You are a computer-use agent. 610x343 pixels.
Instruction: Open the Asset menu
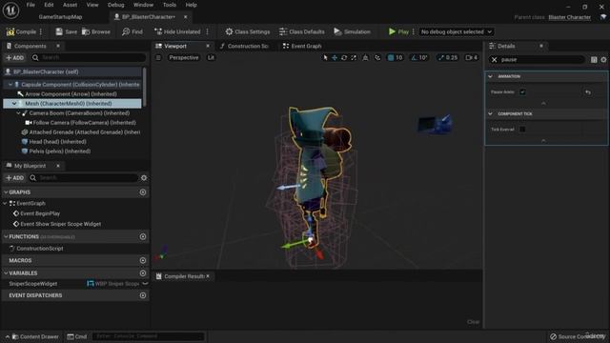(70, 5)
